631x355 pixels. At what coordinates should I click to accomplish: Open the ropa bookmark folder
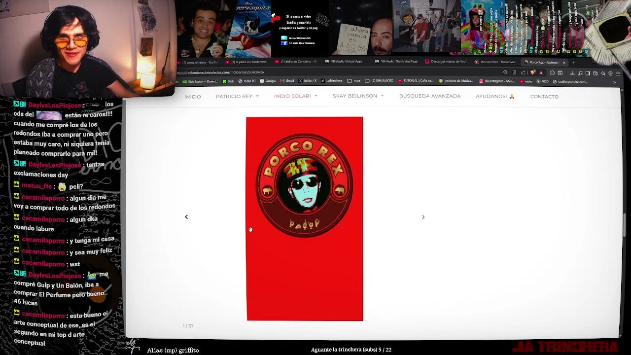click(x=353, y=81)
